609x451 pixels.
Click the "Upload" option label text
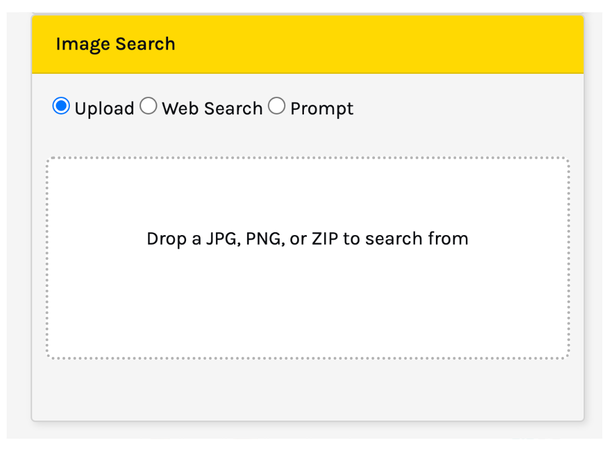(104, 108)
